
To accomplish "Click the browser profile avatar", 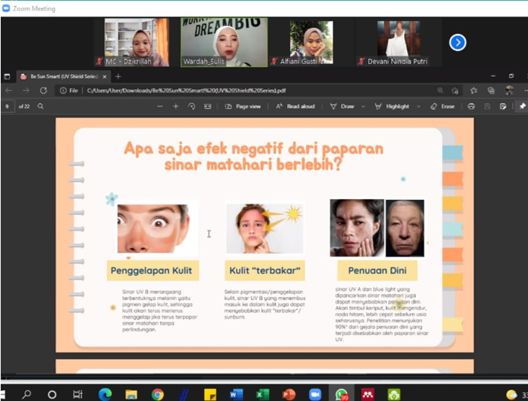I will pos(509,90).
